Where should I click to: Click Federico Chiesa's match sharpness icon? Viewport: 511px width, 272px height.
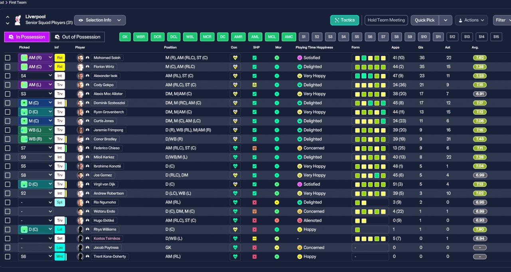255,148
